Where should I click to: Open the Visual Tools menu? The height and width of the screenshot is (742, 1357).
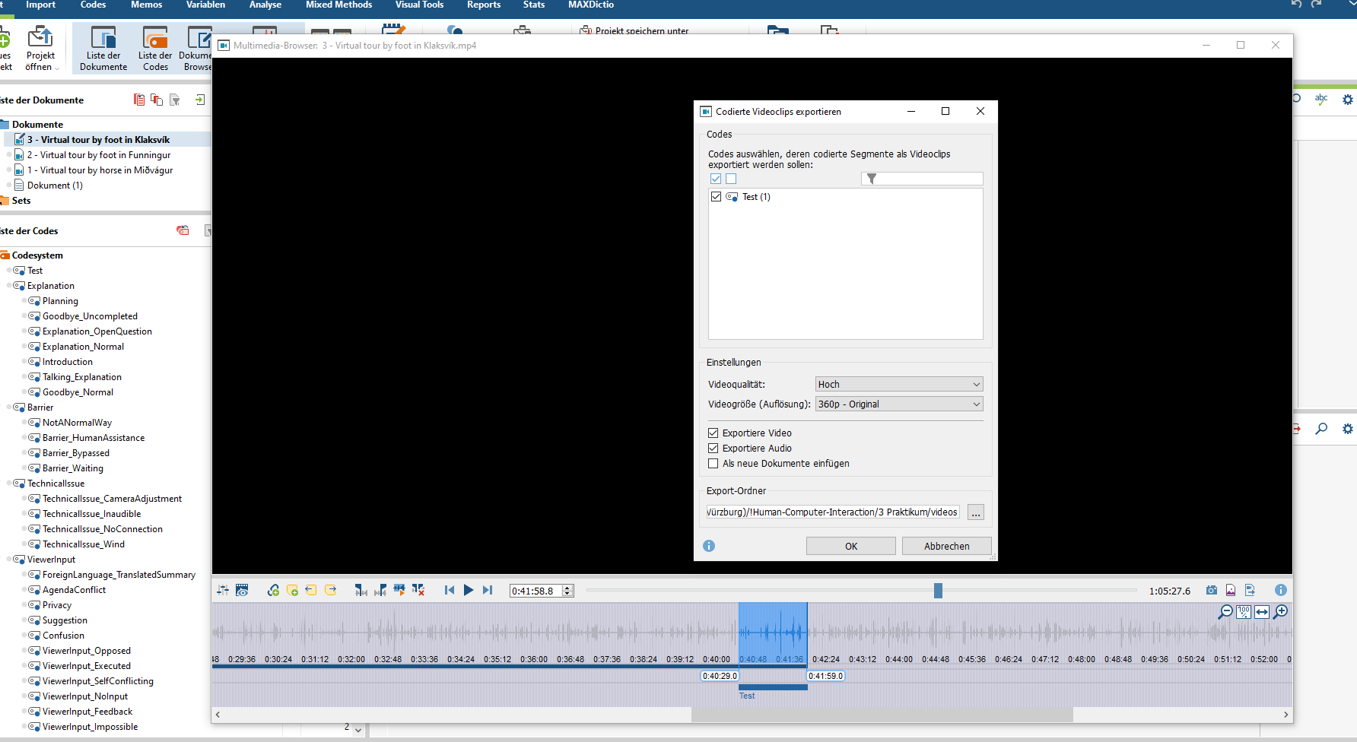coord(419,5)
